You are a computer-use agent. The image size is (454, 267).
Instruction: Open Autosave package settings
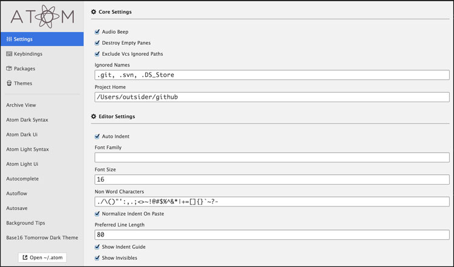[17, 208]
